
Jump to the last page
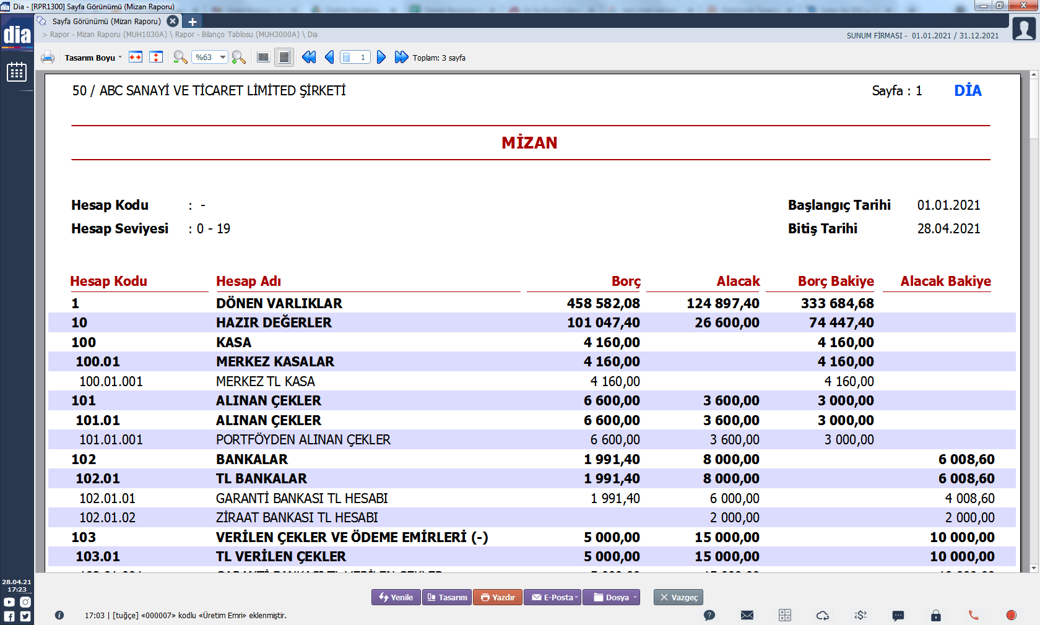click(x=401, y=58)
